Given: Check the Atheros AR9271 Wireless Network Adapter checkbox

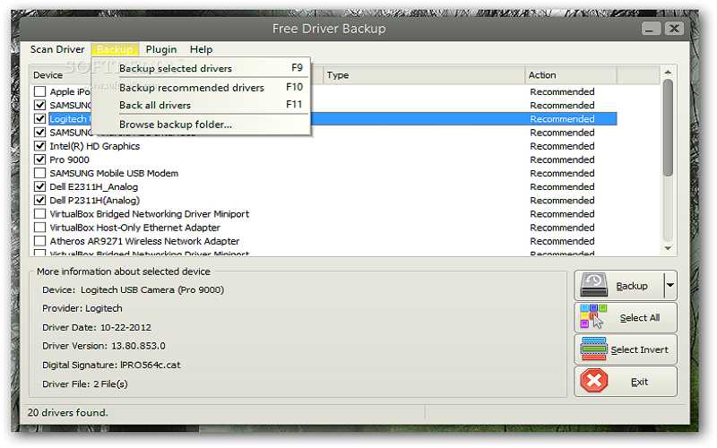Looking at the screenshot, I should click(x=39, y=241).
